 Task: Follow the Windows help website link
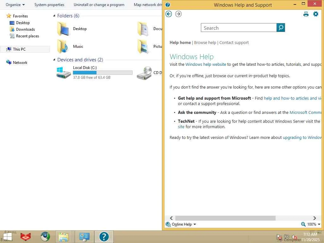(x=206, y=65)
